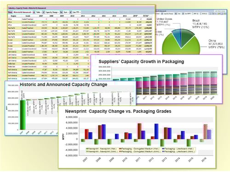Expand the 'Capacity Change' dropdown in table window
230x172 pixels.
[52, 12]
